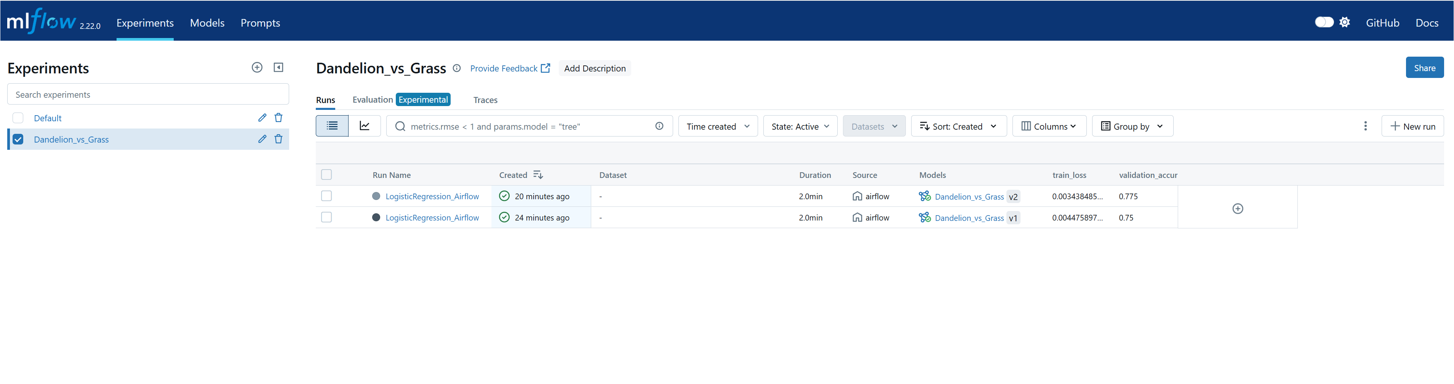The height and width of the screenshot is (384, 1454).
Task: Open the settings gear icon
Action: pos(1345,22)
